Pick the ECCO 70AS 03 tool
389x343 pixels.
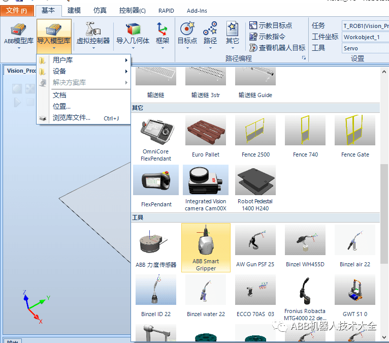[255, 296]
